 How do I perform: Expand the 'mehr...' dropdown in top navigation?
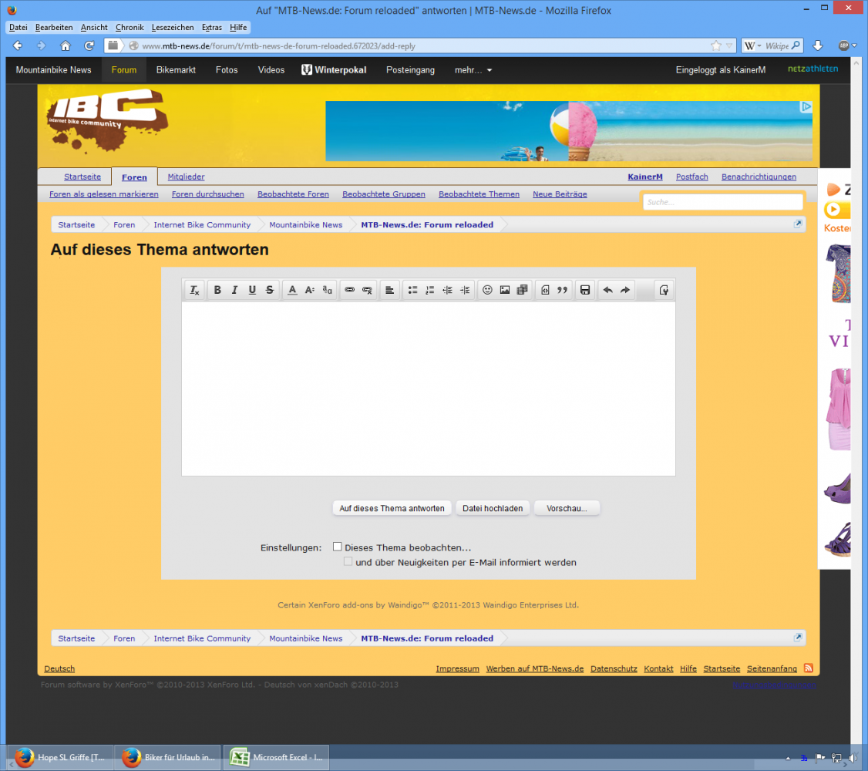point(473,70)
